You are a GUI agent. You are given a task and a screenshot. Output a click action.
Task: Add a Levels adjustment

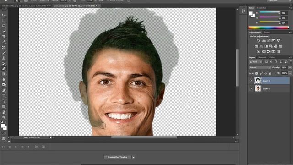264,41
